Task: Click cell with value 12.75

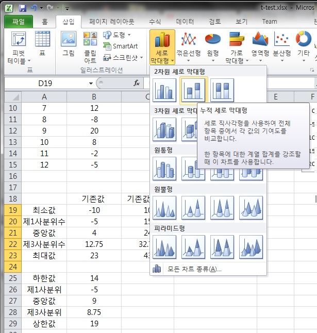Action: coord(94,244)
